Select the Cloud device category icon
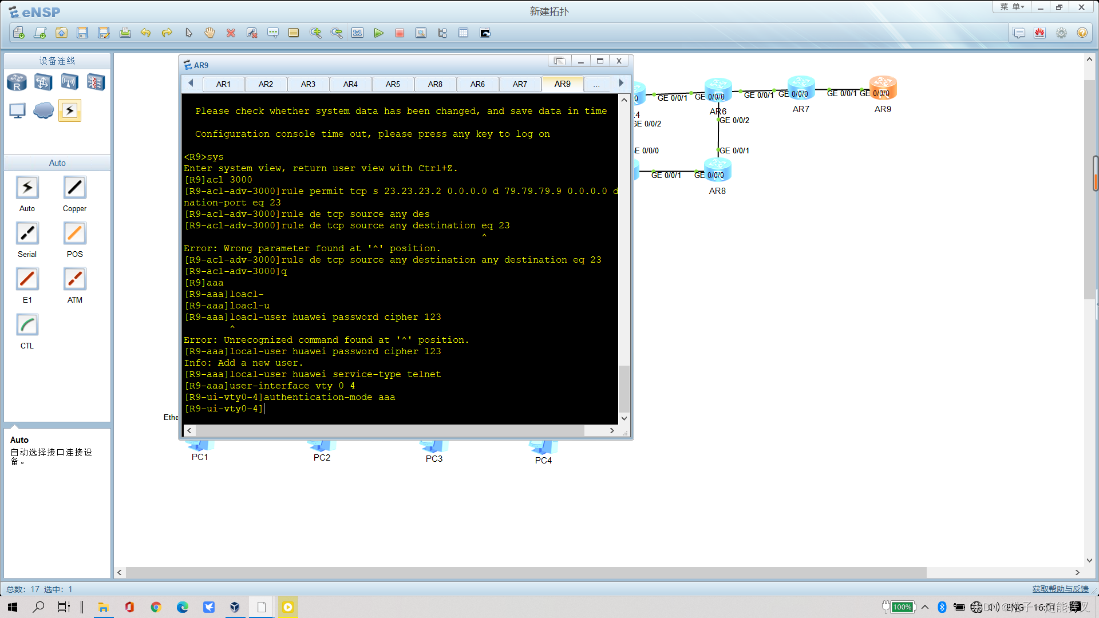The width and height of the screenshot is (1099, 618). coord(44,110)
